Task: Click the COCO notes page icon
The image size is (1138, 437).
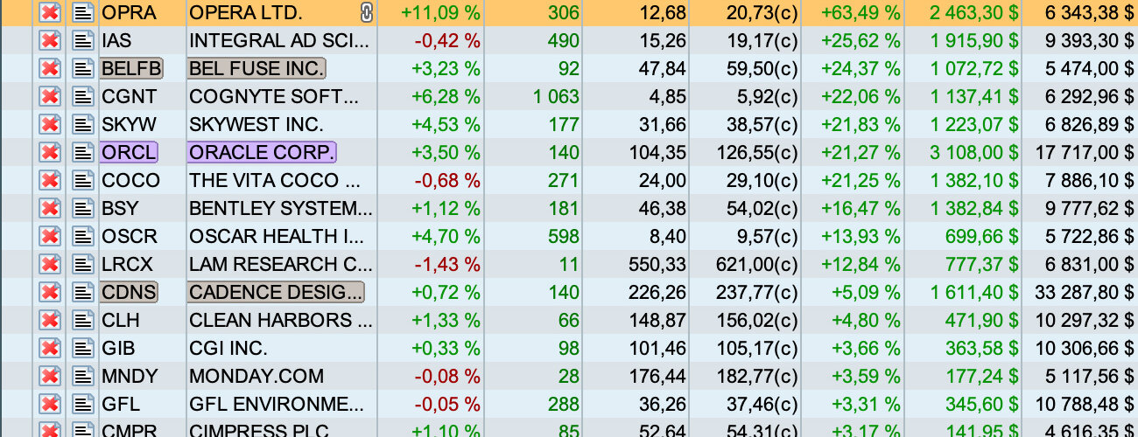Action: click(x=83, y=181)
